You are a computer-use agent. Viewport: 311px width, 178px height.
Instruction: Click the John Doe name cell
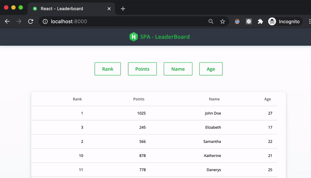(x=213, y=113)
